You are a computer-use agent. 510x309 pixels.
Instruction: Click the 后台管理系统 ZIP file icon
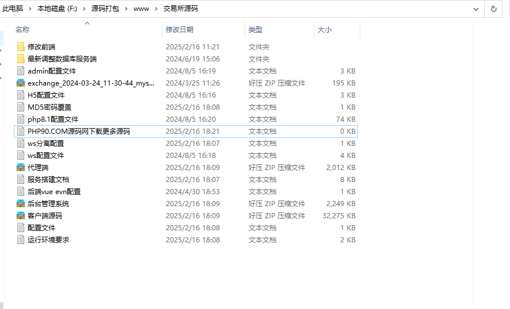[21, 204]
